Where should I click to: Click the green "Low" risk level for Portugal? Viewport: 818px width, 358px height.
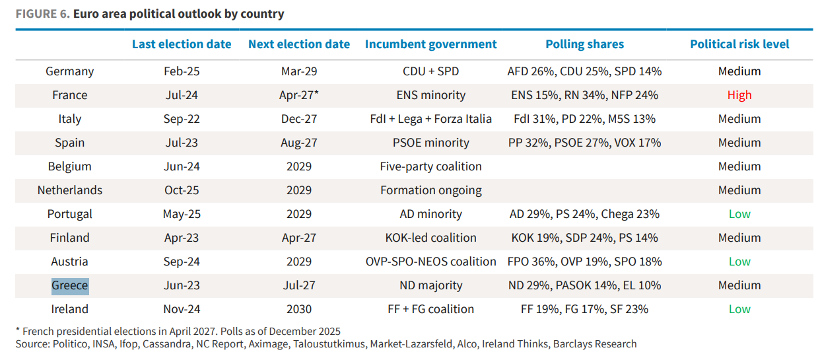(x=739, y=214)
